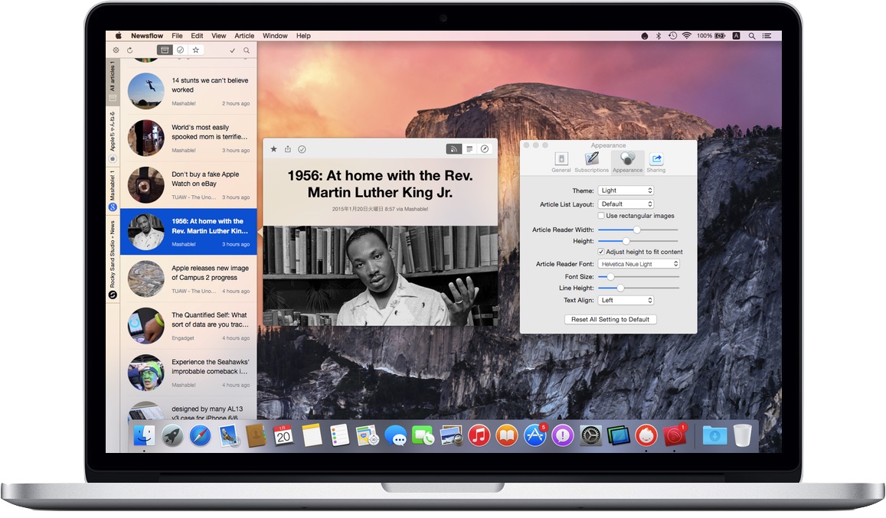Open the Trash in the Dock
This screenshot has height=518, width=886.
[x=743, y=435]
